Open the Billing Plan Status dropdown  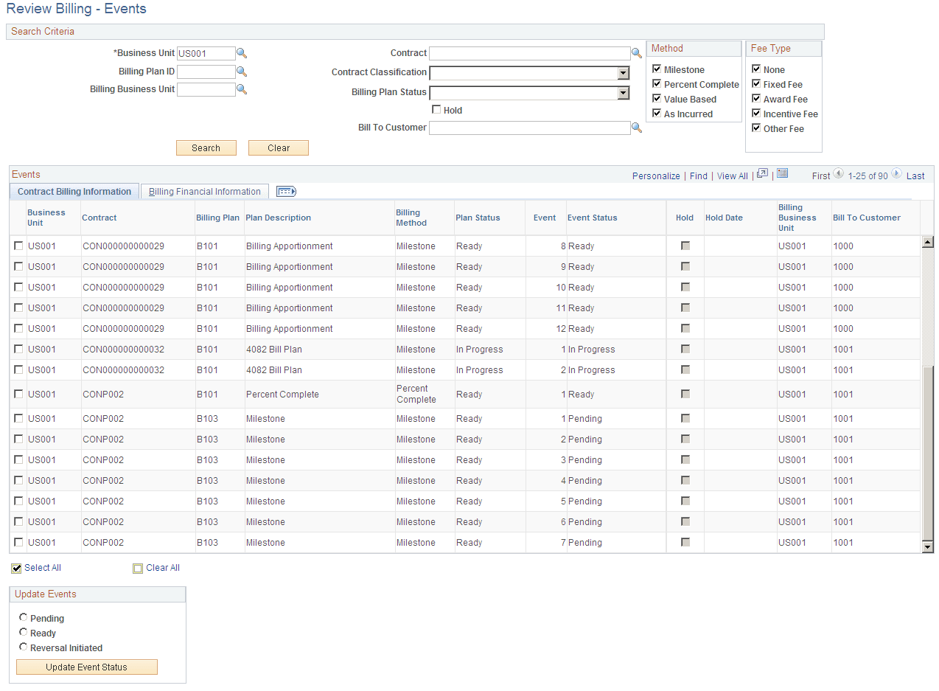(623, 92)
